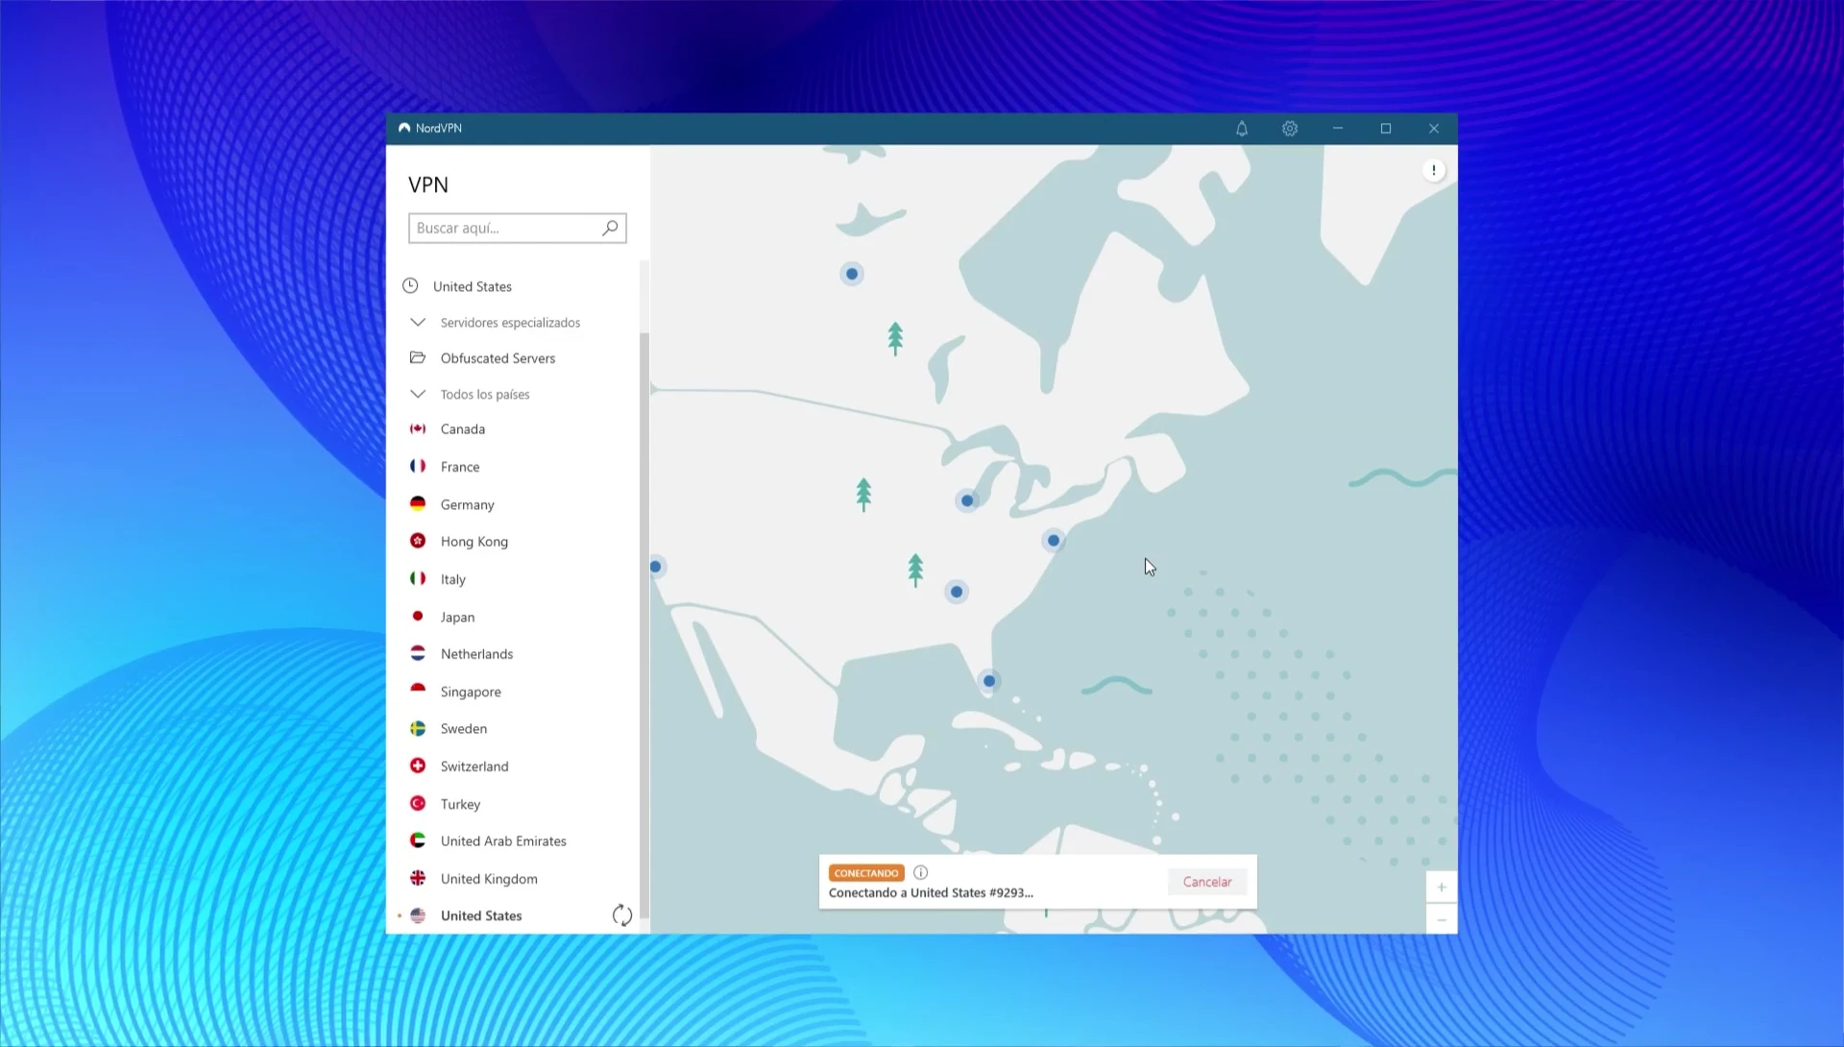Click the United Kingdom flag icon

click(418, 878)
